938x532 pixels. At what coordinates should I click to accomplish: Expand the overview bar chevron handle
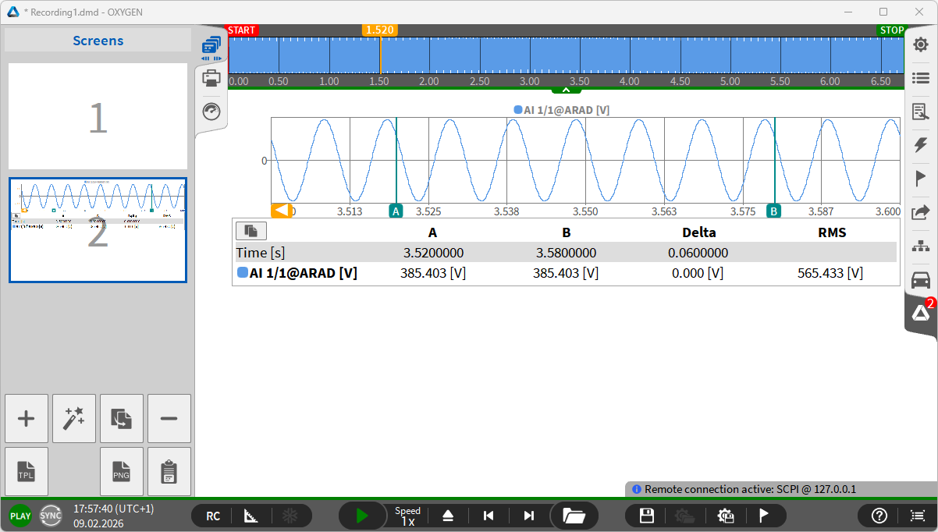coord(567,90)
